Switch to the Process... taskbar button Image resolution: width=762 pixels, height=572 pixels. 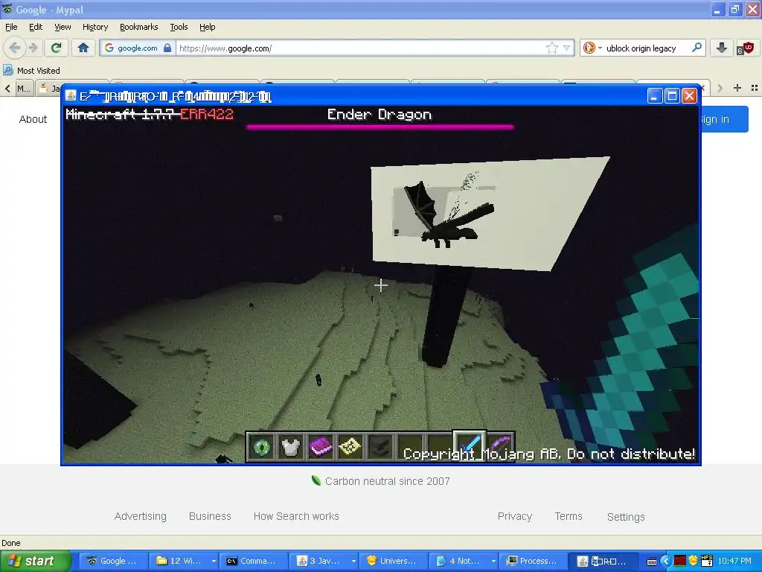pos(533,561)
